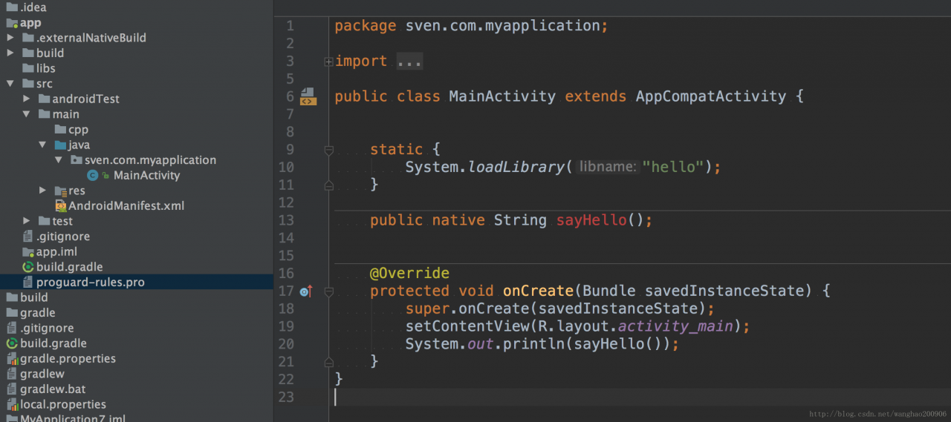951x422 pixels.
Task: Click the MainActivity class icon in project tree
Action: (x=93, y=176)
